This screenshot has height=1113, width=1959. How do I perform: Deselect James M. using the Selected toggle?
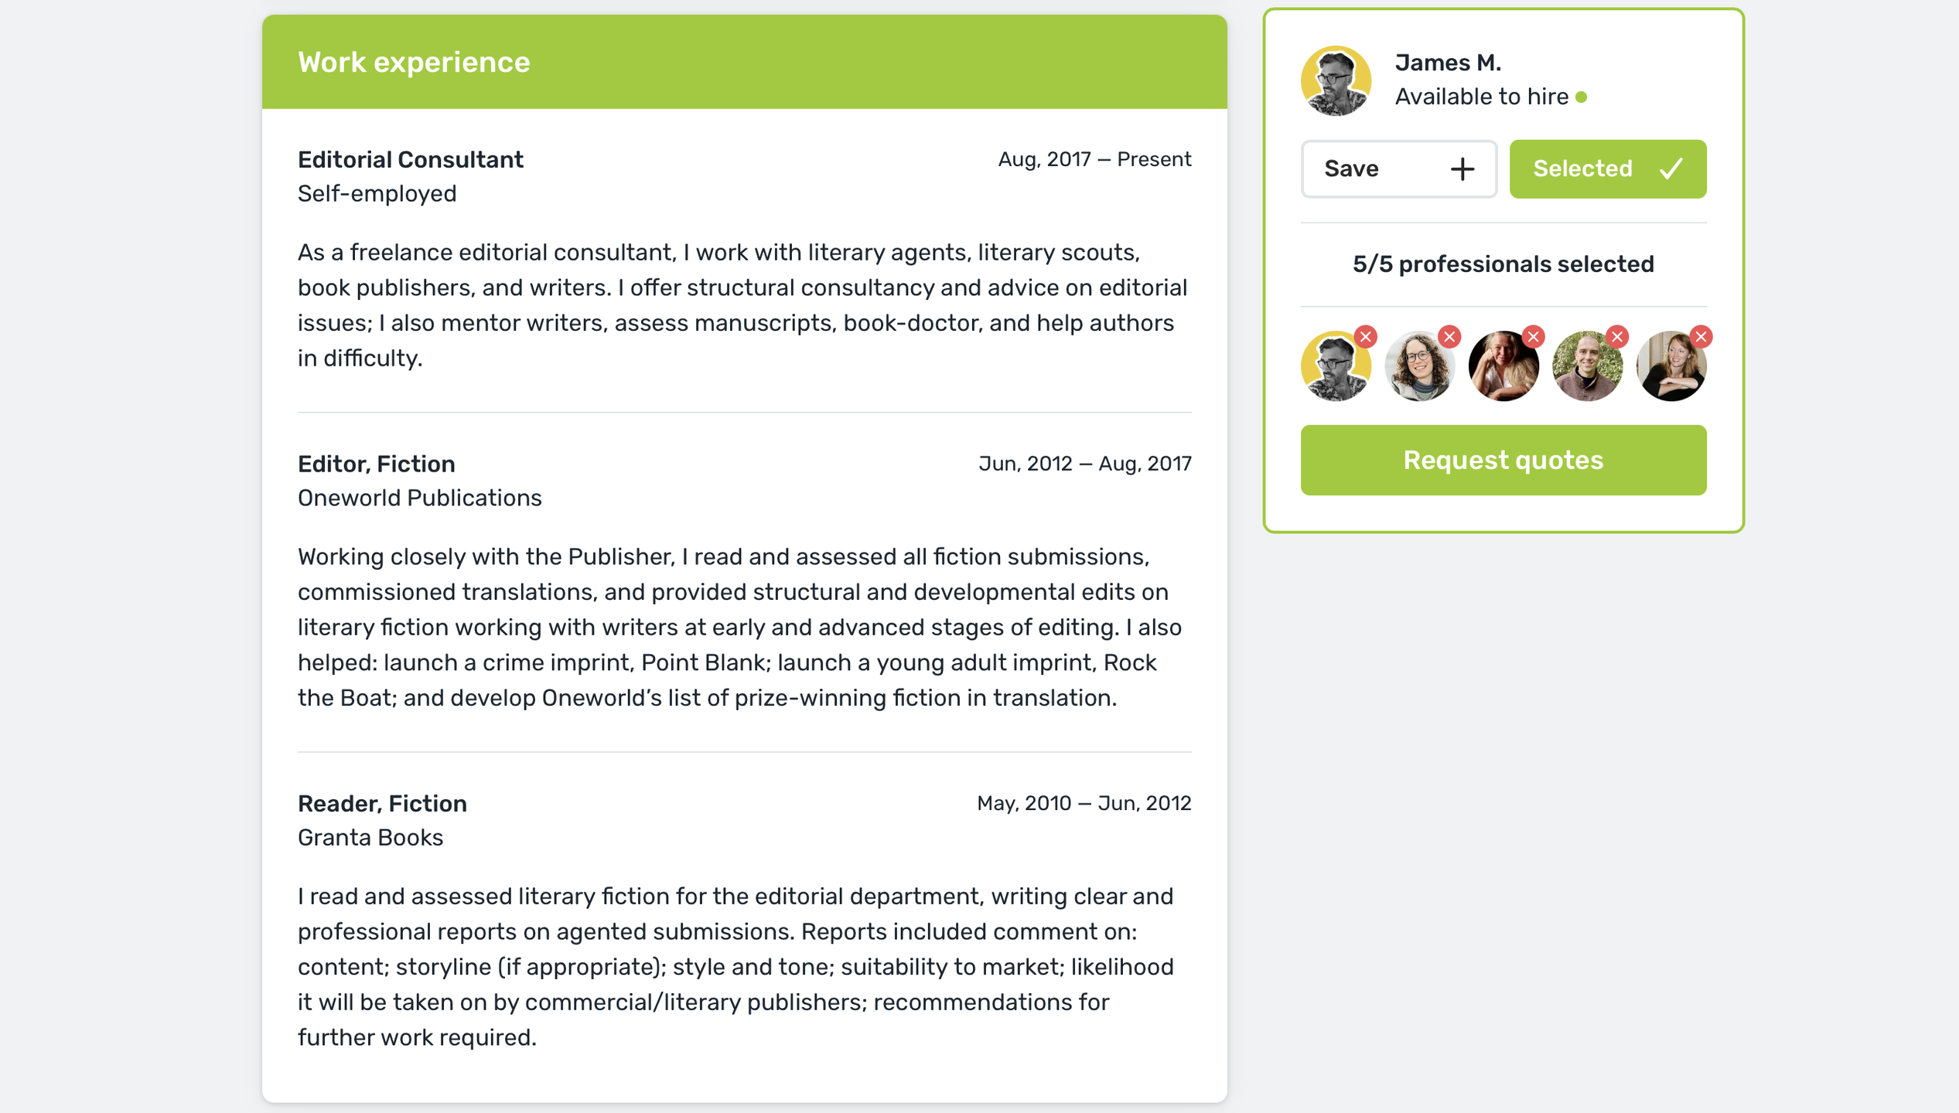(1607, 169)
